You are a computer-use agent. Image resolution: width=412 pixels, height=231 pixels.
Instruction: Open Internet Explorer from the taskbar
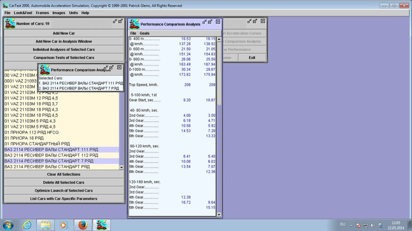[27, 225]
